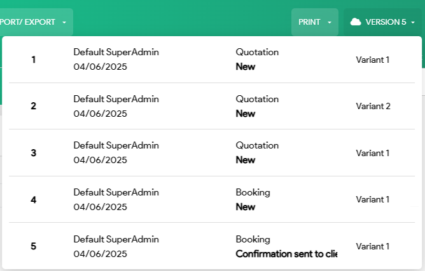This screenshot has width=425, height=271.
Task: Click Variant 1 on the fifth row
Action: 372,246
